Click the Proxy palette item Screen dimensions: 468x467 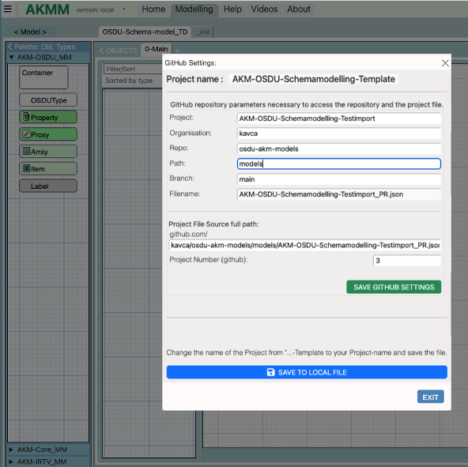click(x=48, y=134)
